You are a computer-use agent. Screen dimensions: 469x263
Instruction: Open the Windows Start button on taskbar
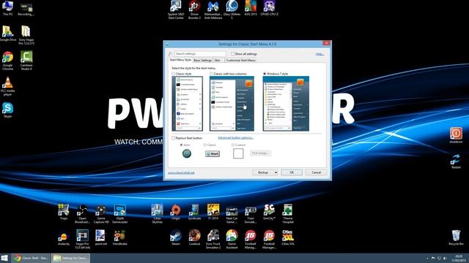pyautogui.click(x=4, y=258)
